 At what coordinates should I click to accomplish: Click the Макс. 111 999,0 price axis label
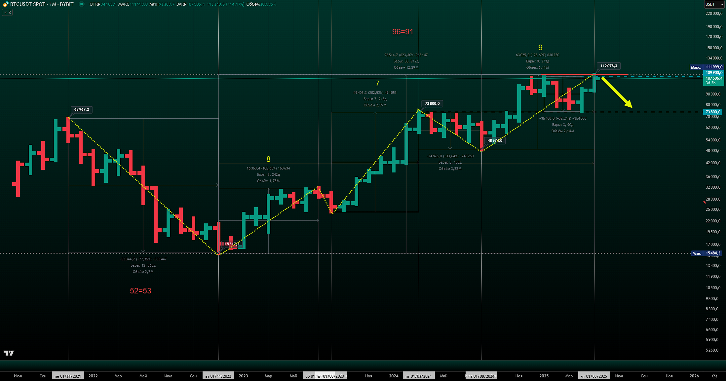[707, 67]
